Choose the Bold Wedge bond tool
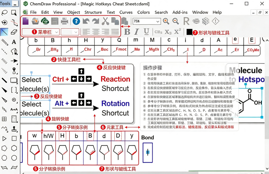The width and height of the screenshot is (269, 174). tap(4, 90)
